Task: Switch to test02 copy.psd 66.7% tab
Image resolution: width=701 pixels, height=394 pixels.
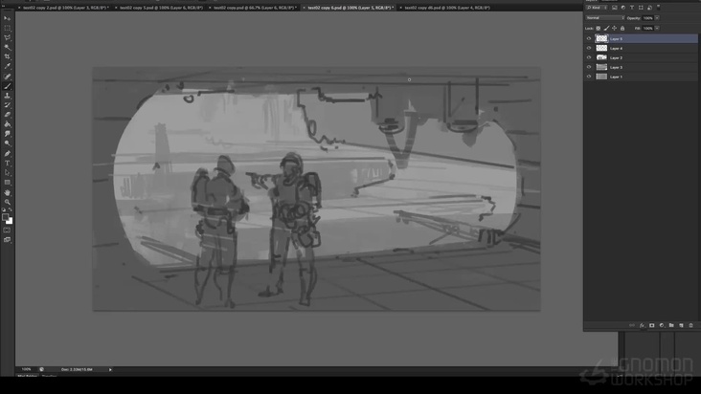Action: pos(254,8)
